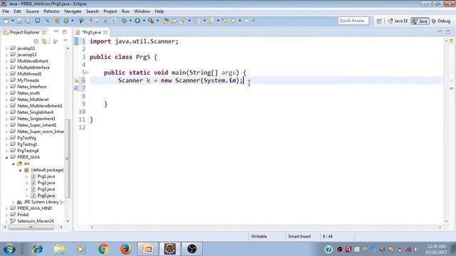Select Prg1.java in the tree

point(46,176)
